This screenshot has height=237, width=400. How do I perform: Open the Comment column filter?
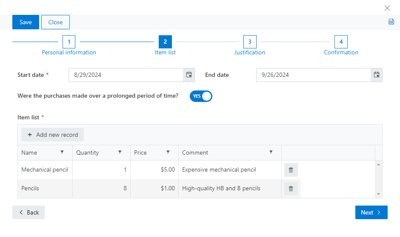pyautogui.click(x=271, y=152)
